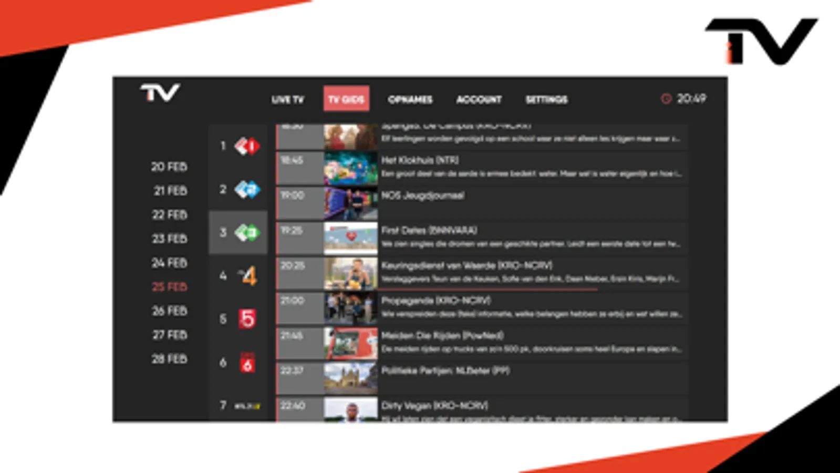Image resolution: width=840 pixels, height=473 pixels.
Task: Select the 19:00 time slot
Action: [x=300, y=203]
